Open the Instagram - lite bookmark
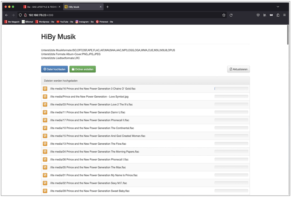Image resolution: width=291 pixels, height=197 pixels. tap(84, 22)
